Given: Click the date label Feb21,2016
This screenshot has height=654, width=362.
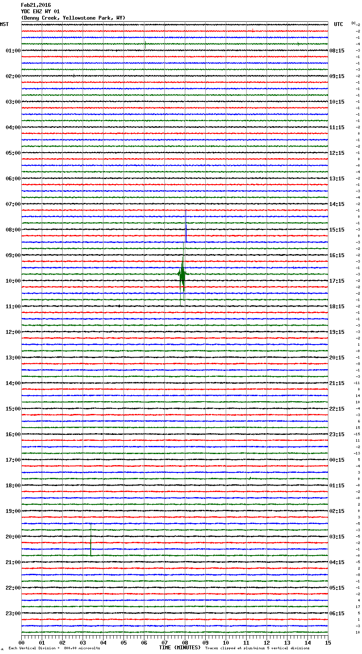Looking at the screenshot, I should point(36,5).
